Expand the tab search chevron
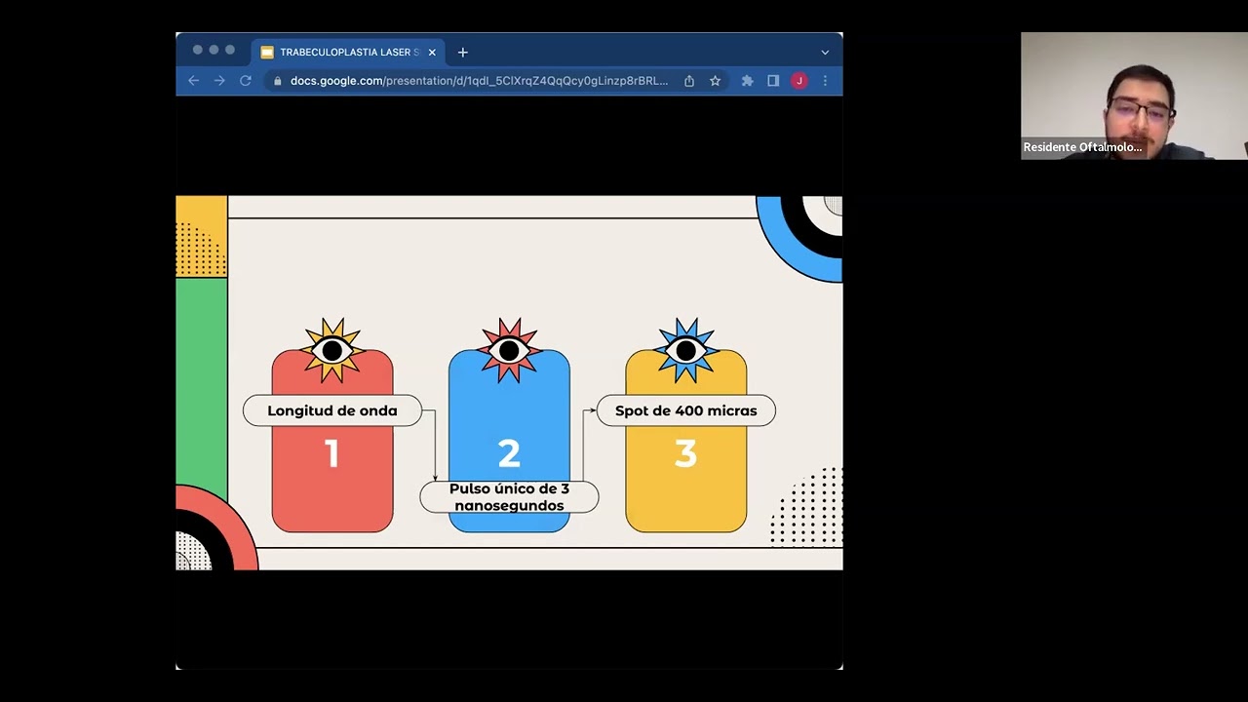Image resolution: width=1248 pixels, height=702 pixels. (x=825, y=53)
